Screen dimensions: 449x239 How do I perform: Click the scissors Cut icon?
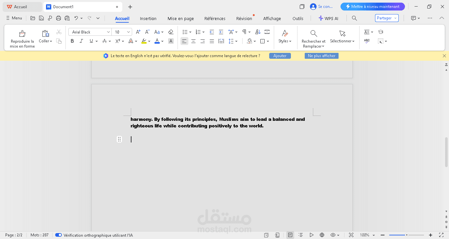pos(59,32)
